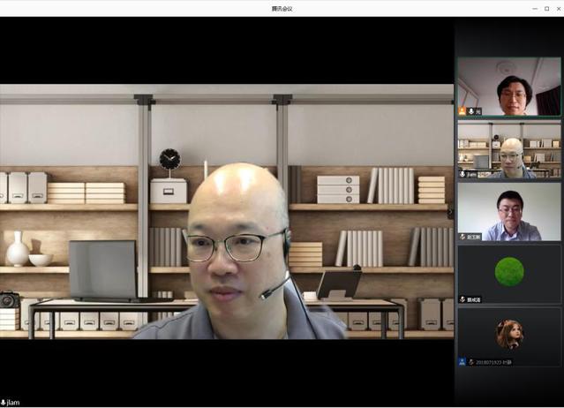
Task: Click microphone icon on the top participant tile
Action: pyautogui.click(x=470, y=111)
